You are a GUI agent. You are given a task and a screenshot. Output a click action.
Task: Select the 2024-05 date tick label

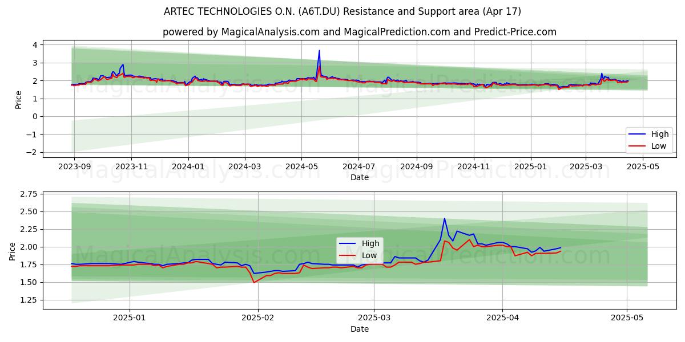(302, 166)
